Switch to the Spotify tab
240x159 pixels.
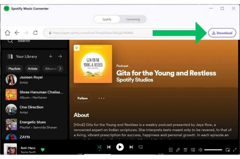[107, 19]
